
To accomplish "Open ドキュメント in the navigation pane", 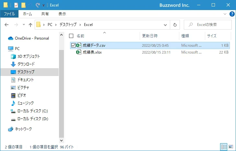I will (26, 80).
